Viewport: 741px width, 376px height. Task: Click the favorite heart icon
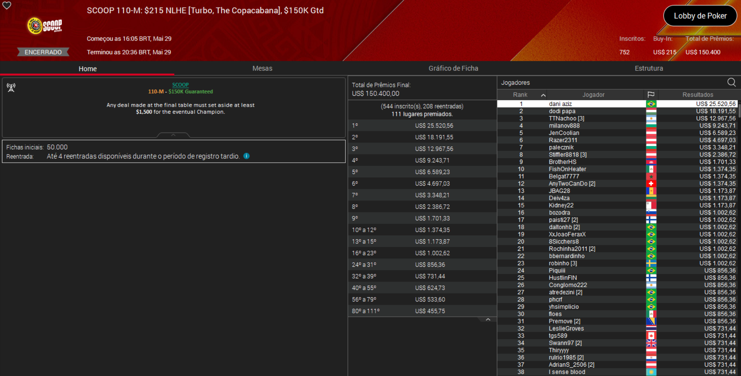(7, 5)
